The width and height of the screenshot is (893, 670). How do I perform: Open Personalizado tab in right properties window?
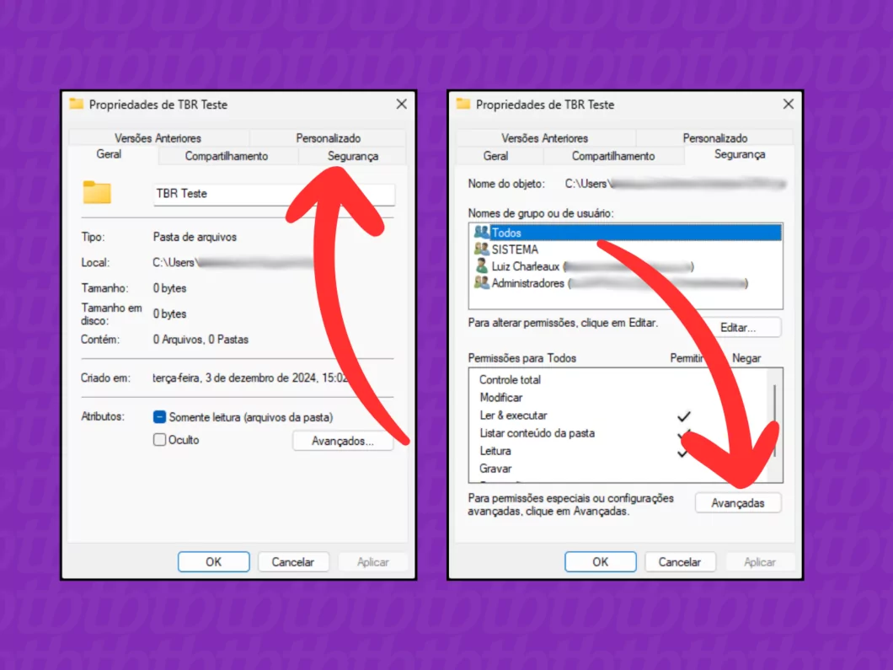pyautogui.click(x=714, y=138)
